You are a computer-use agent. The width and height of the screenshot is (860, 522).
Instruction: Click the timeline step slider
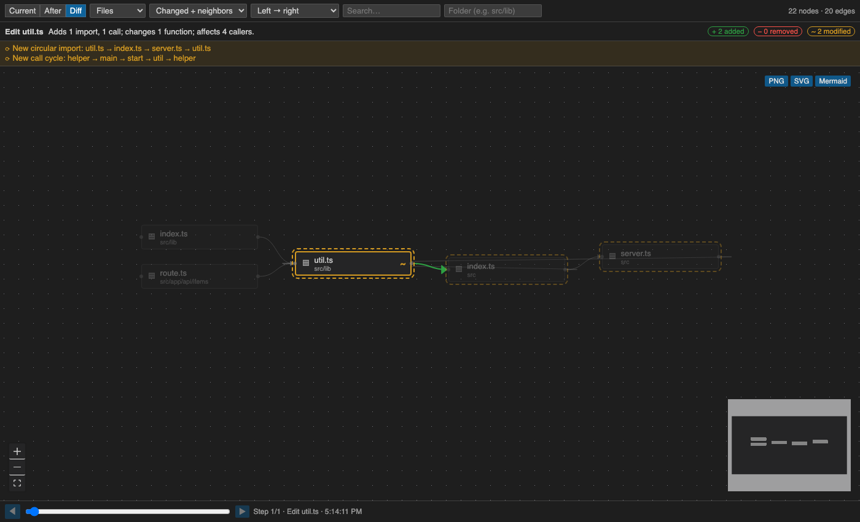click(128, 512)
